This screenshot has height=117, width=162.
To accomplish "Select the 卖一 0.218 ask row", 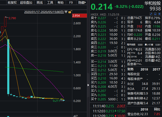I will 108,56.
